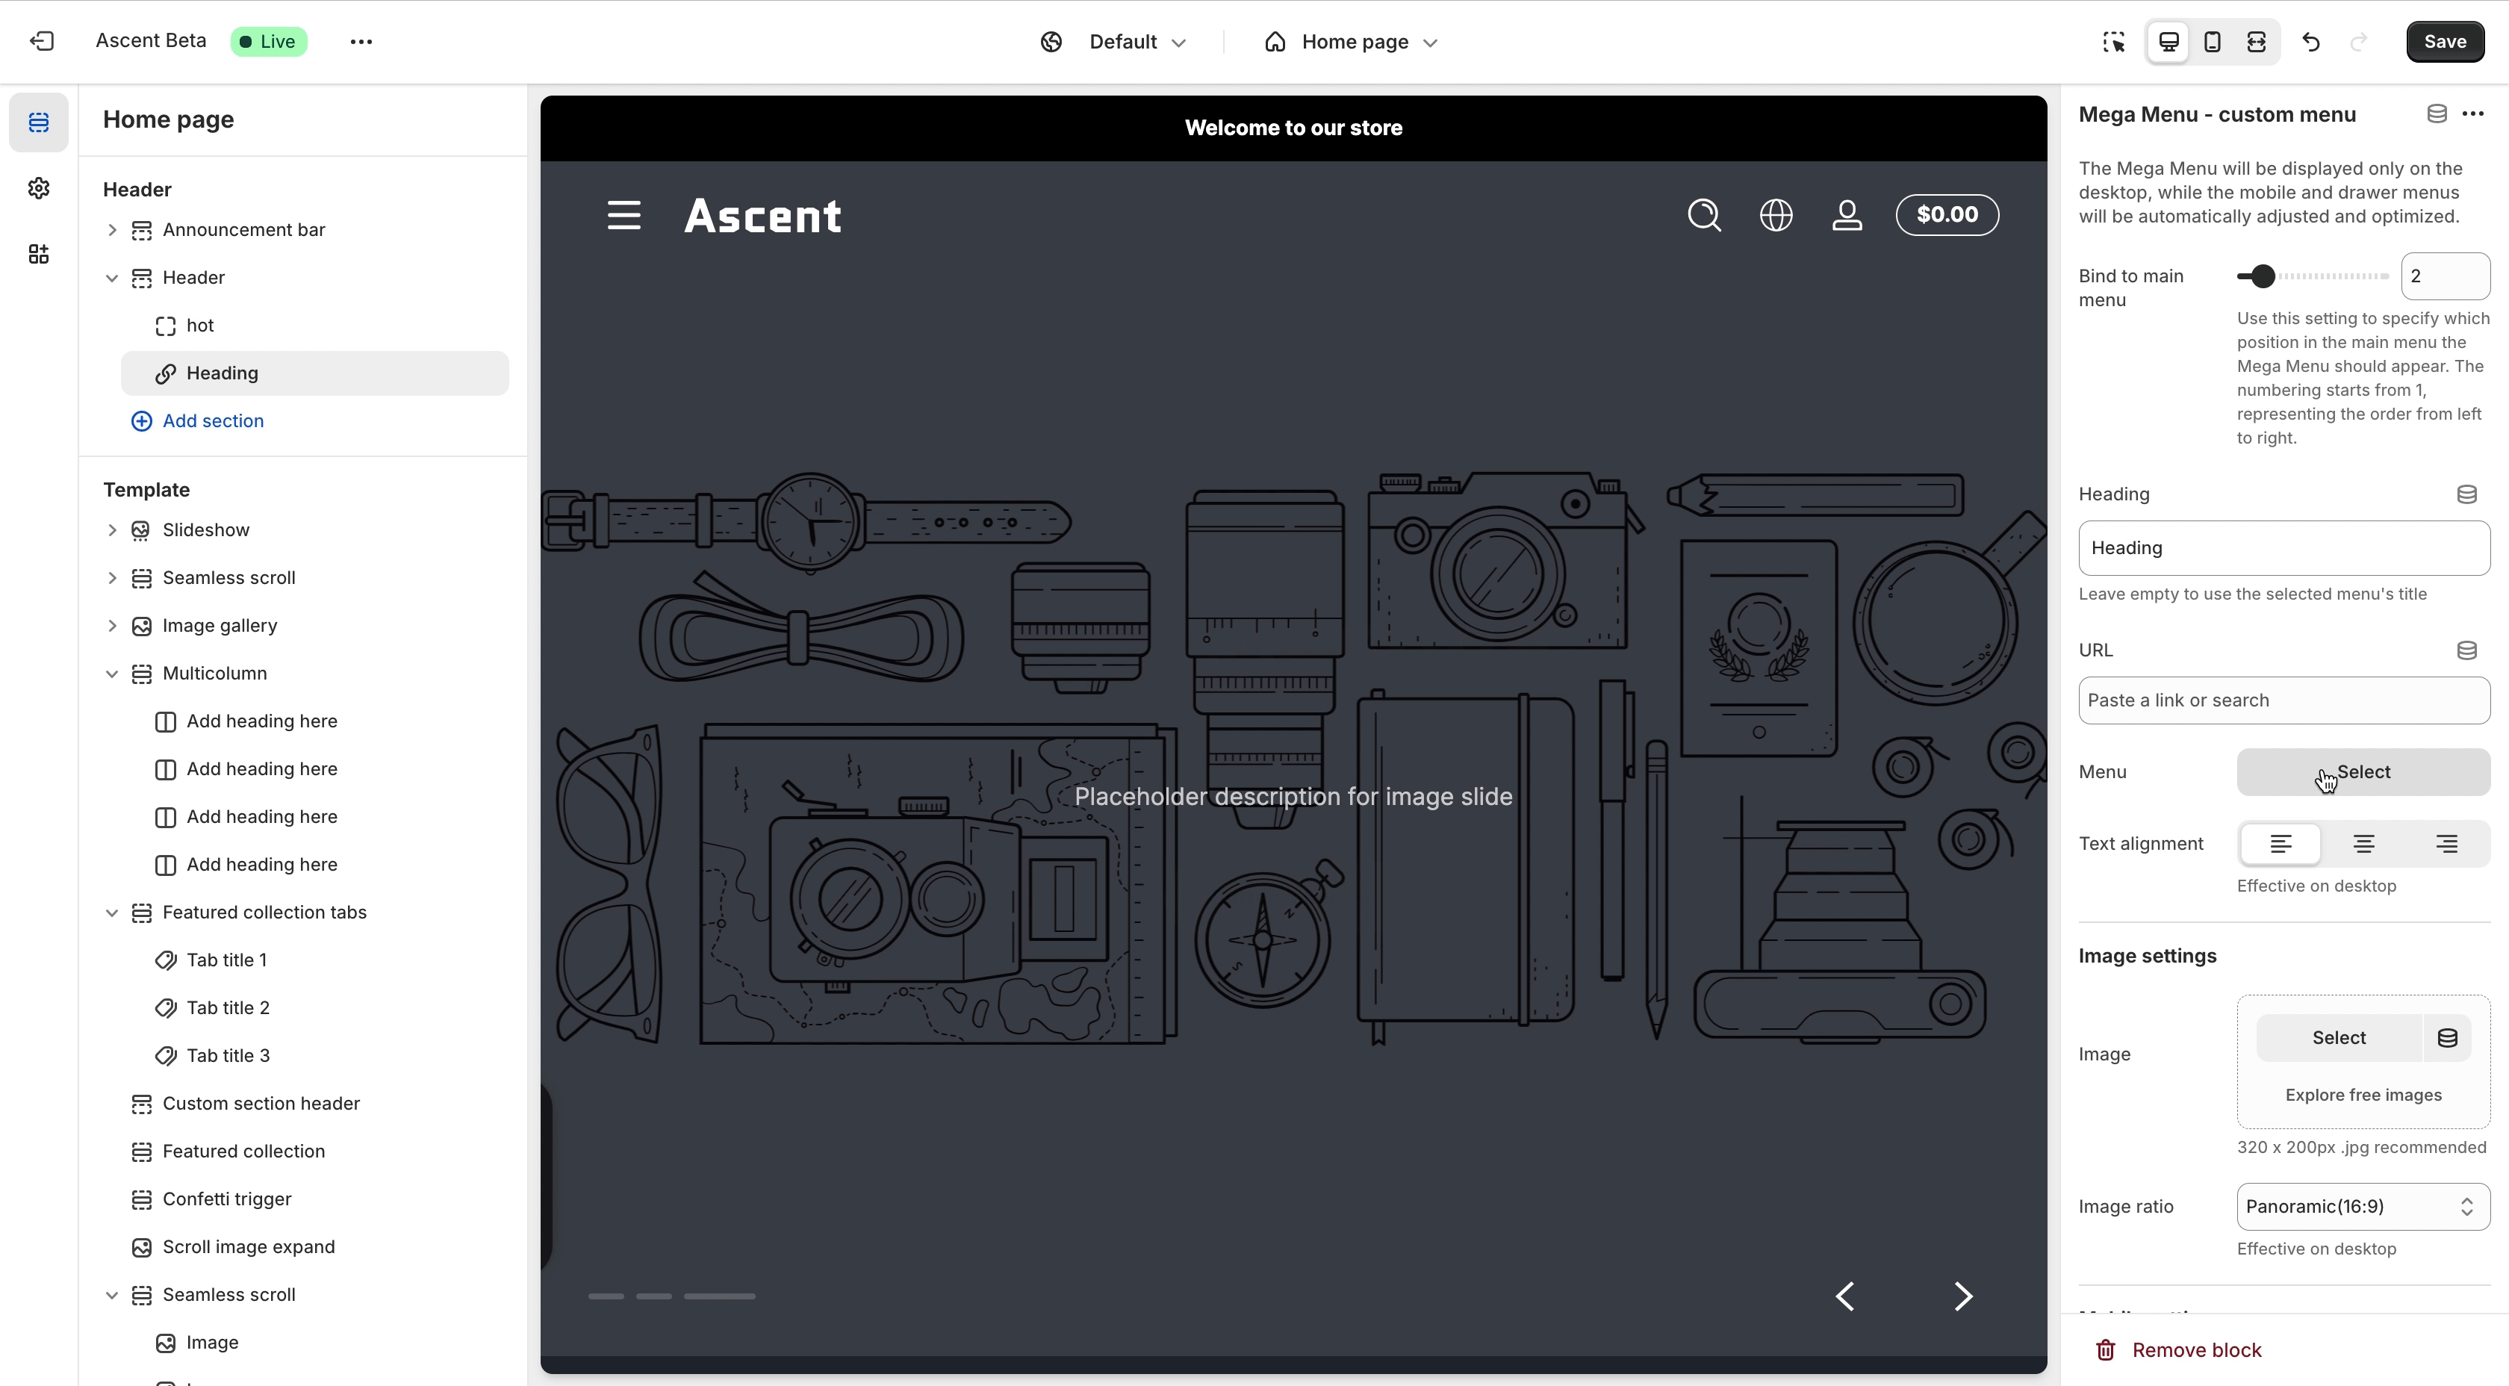
Task: Click search icon in store preview
Action: pyautogui.click(x=1703, y=215)
